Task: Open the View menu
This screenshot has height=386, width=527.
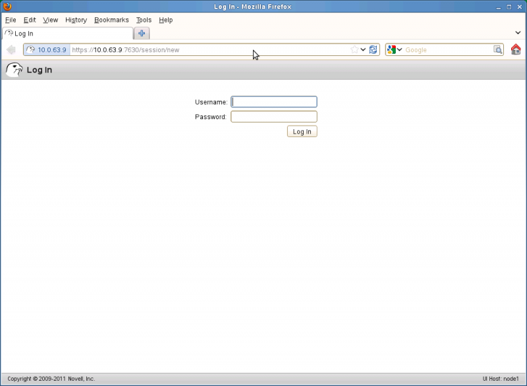Action: [x=51, y=20]
